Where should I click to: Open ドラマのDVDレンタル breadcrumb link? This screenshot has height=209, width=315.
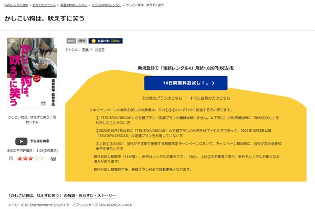pos(107,5)
